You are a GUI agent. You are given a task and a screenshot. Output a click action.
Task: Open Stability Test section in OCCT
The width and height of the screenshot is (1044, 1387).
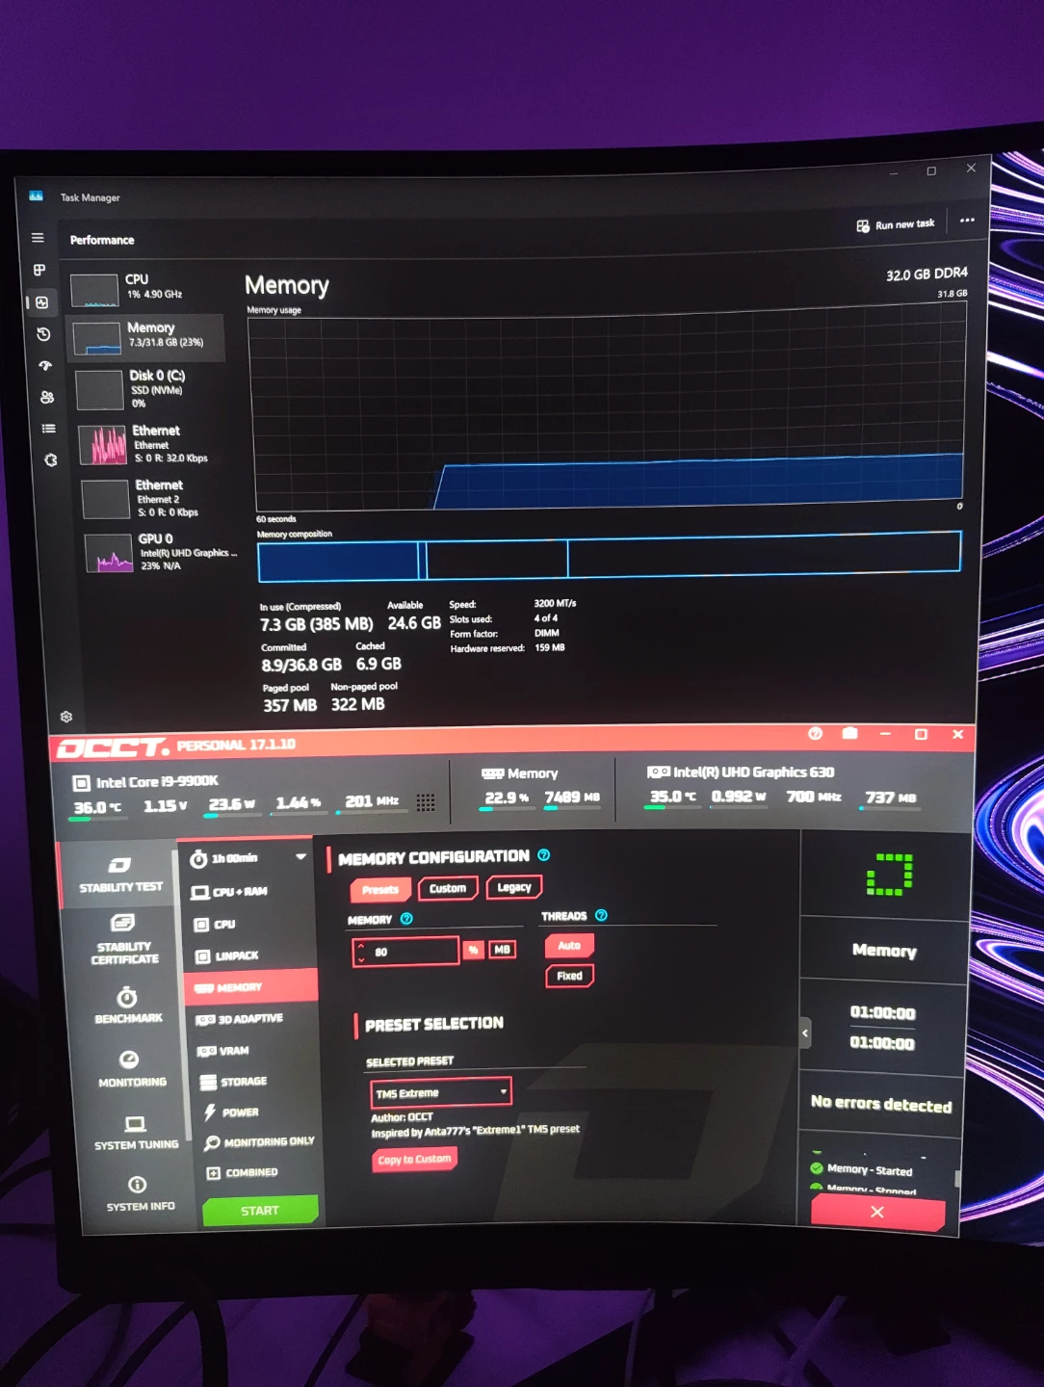pos(120,874)
